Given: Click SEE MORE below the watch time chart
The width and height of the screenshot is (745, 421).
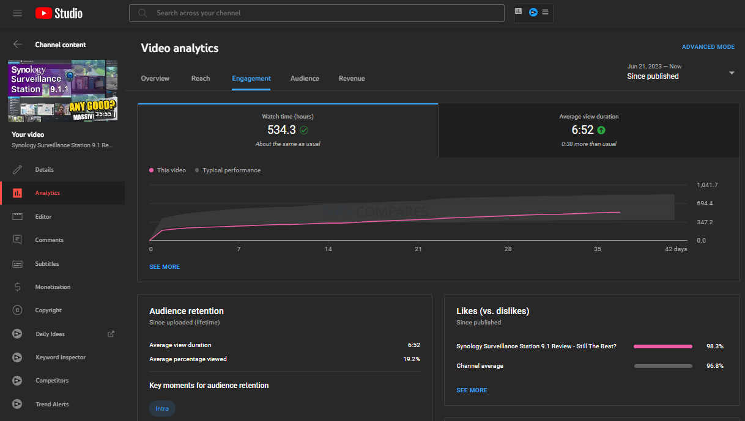Looking at the screenshot, I should tap(165, 267).
